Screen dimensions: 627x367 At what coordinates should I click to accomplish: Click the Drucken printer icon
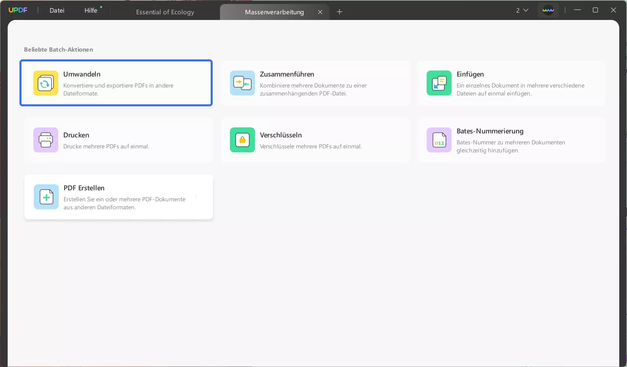click(46, 140)
